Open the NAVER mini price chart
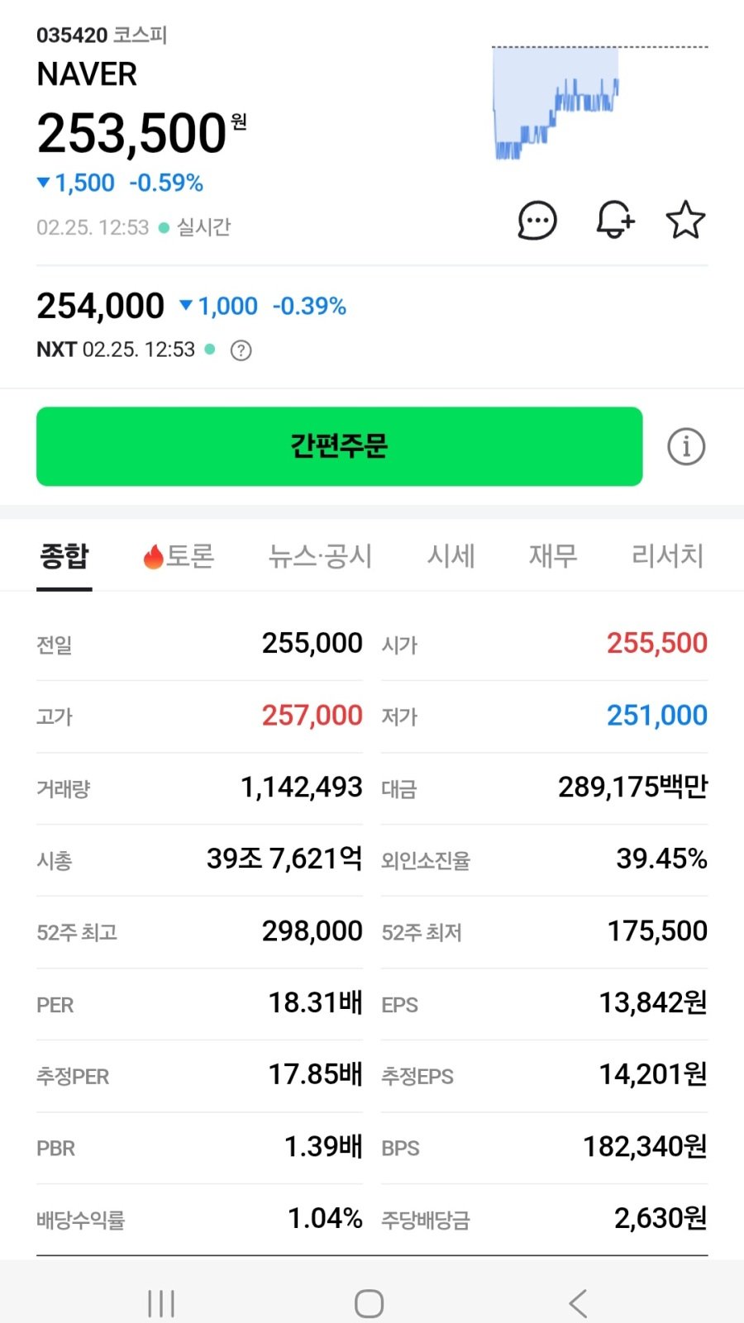The image size is (744, 1323). 599,103
